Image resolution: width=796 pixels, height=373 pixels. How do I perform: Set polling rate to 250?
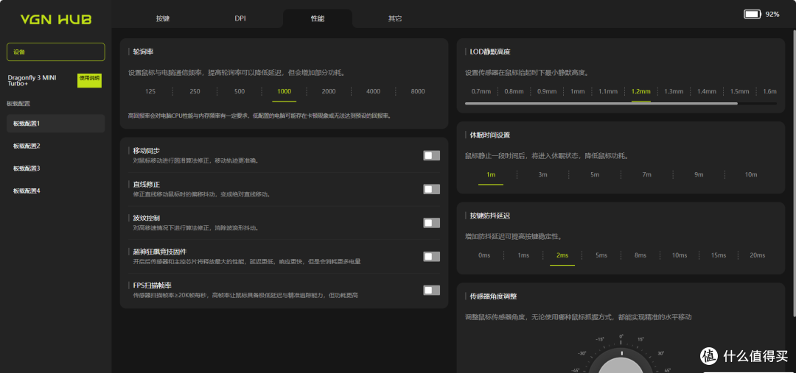pos(195,92)
